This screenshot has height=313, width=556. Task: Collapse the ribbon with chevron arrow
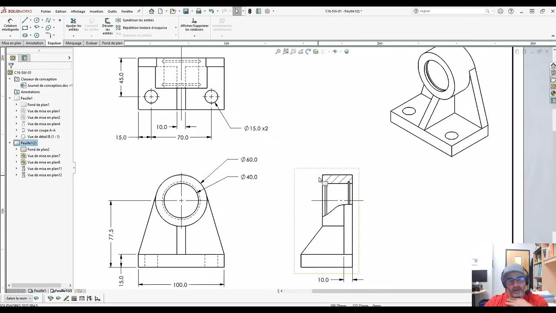pos(553,36)
